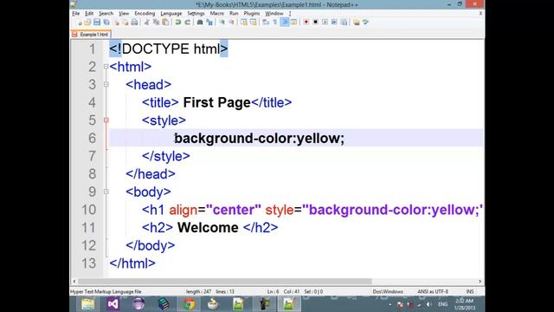The height and width of the screenshot is (312, 554).
Task: Toggle the highlighted Indent Guide button
Action: point(285,23)
